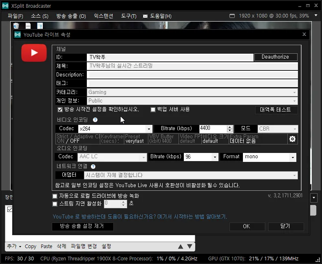Toggle the source checkbox in the sources list
This screenshot has height=264, width=322.
[x=10, y=209]
